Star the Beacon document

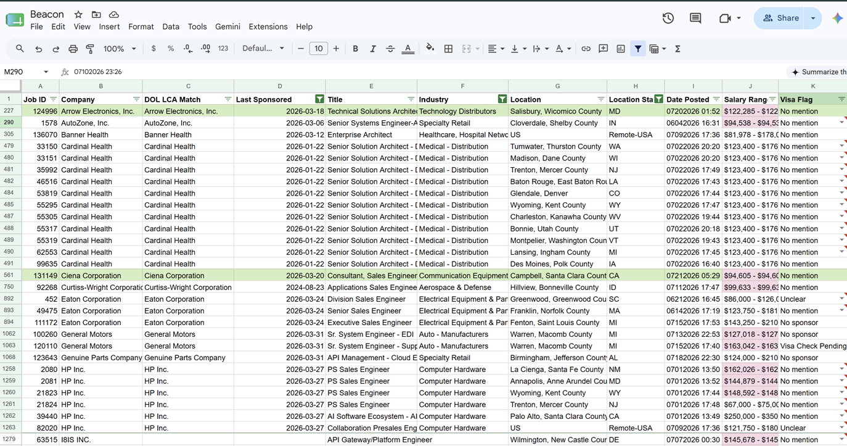point(78,14)
